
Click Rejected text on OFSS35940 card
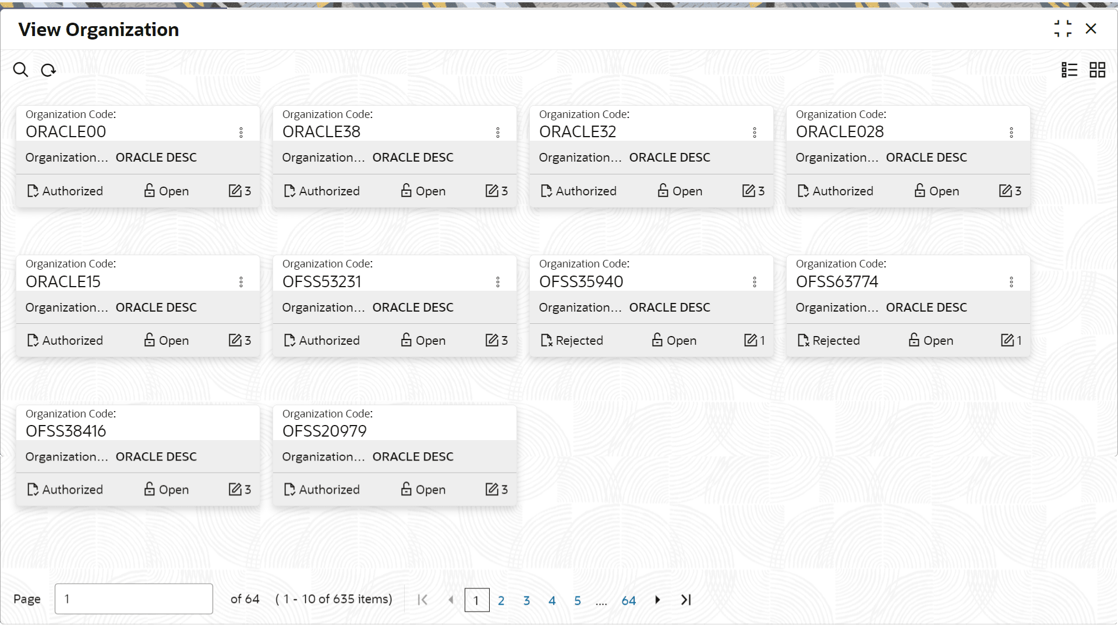click(579, 340)
